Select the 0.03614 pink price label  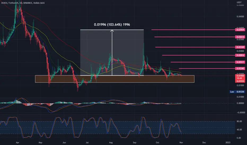[x=240, y=37]
